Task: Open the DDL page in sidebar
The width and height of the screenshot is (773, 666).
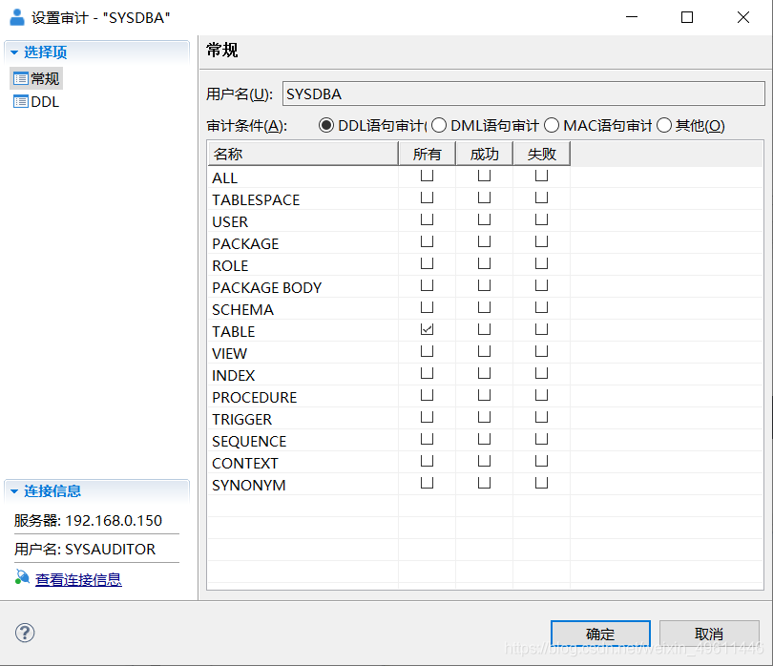Action: click(x=36, y=102)
